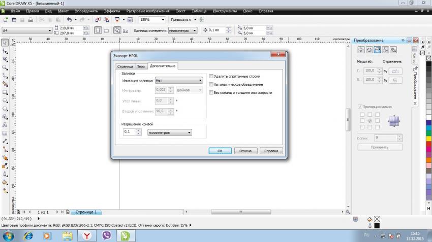
Task: Click the OK button in export dialog
Action: (220, 151)
